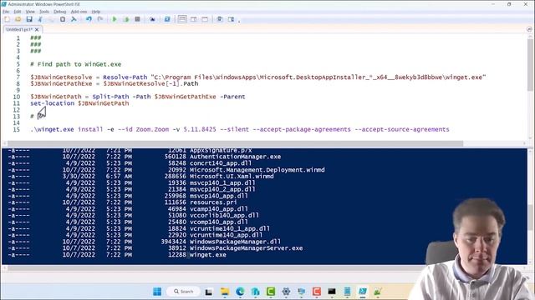Switch to the PowerShell ISE taskbar icon

click(362, 292)
